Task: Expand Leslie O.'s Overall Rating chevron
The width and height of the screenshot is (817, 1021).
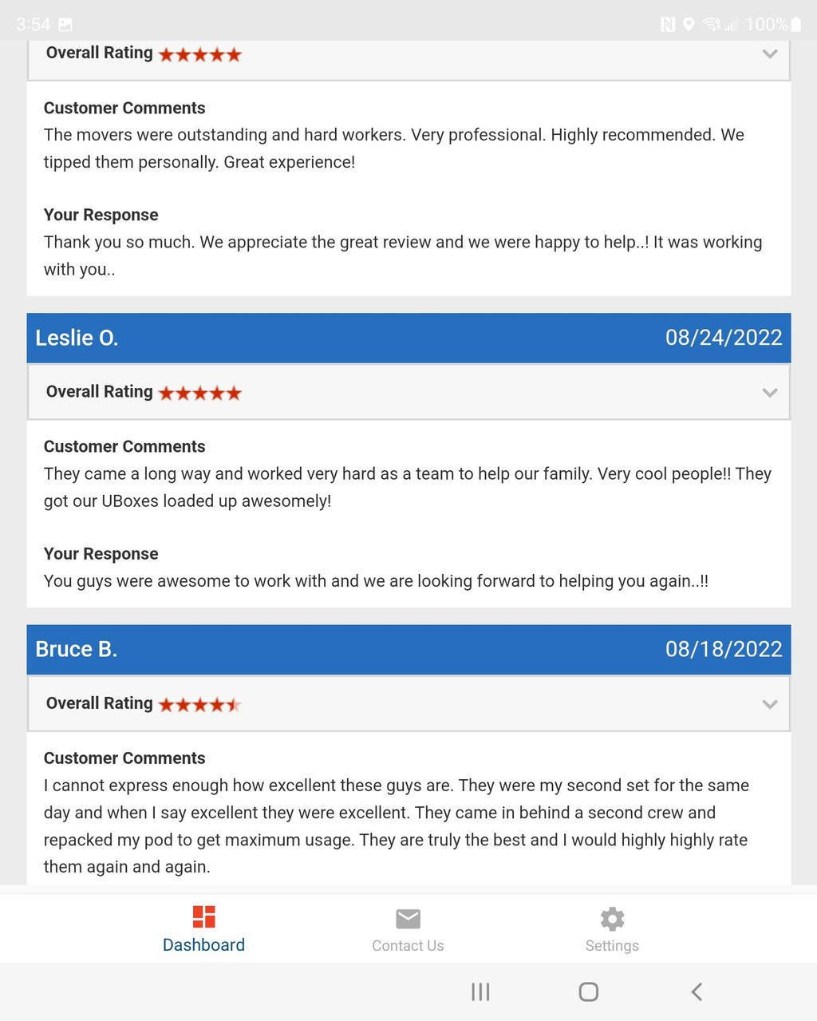Action: 770,393
